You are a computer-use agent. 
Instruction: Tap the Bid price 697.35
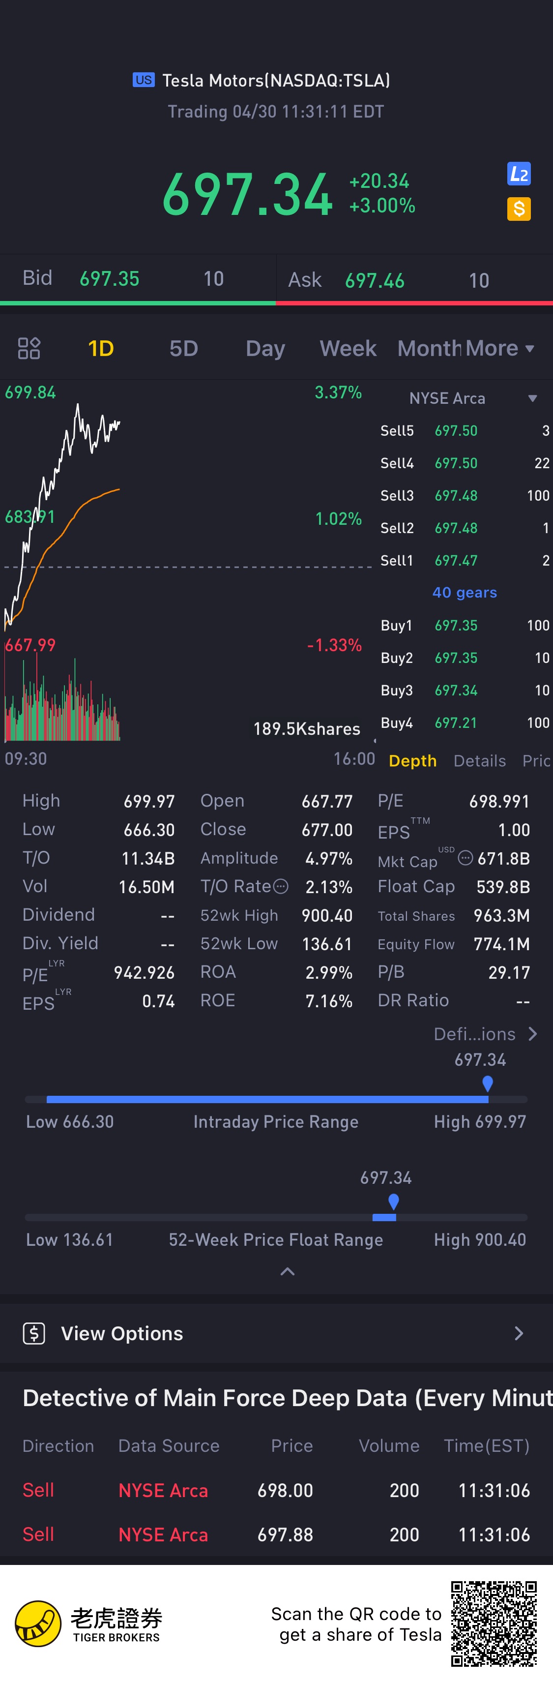pyautogui.click(x=110, y=279)
